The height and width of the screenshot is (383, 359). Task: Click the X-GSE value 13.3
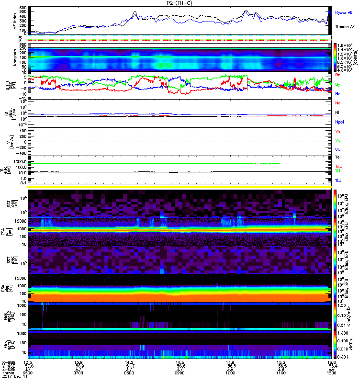[x=28, y=362]
